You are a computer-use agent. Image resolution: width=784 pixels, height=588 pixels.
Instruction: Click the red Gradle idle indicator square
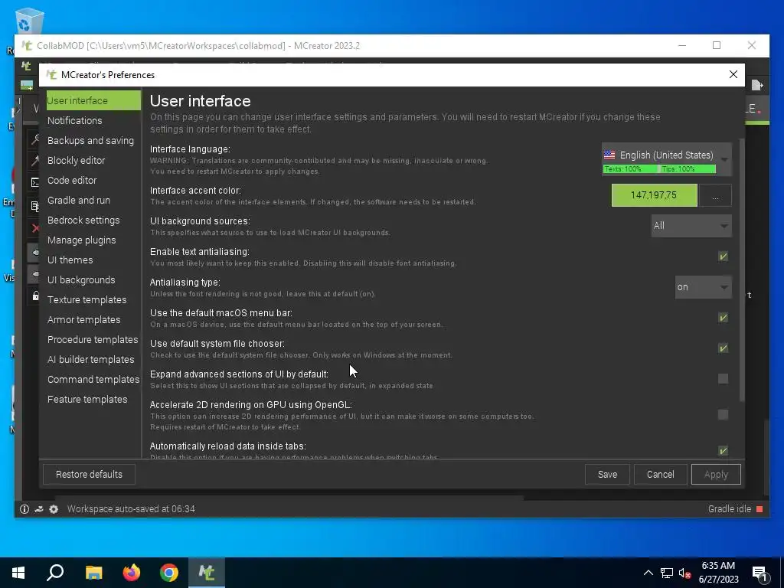[x=759, y=509]
